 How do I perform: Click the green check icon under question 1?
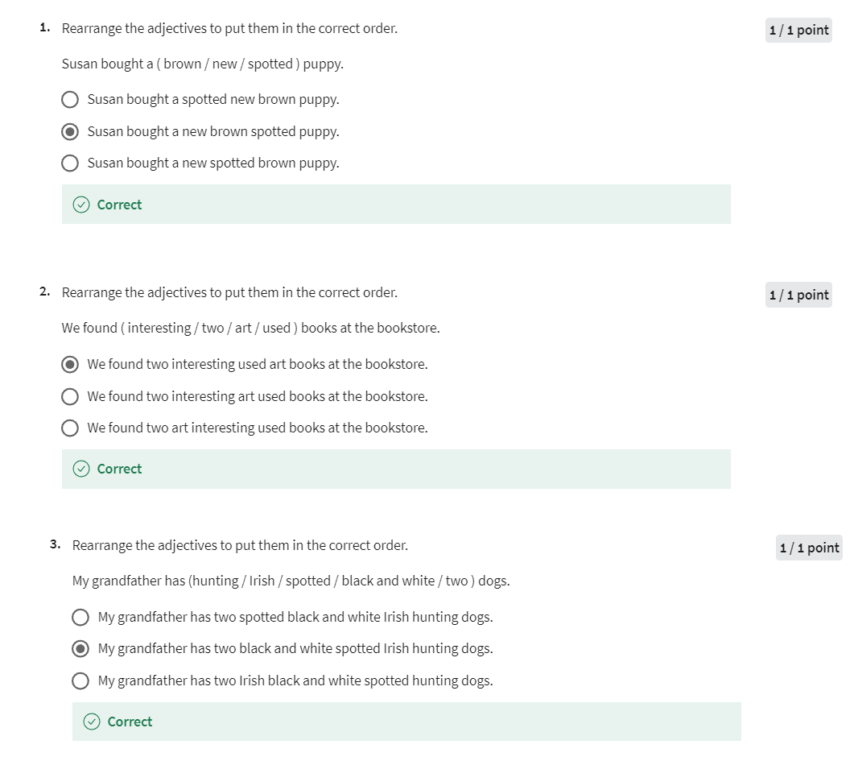pos(81,205)
